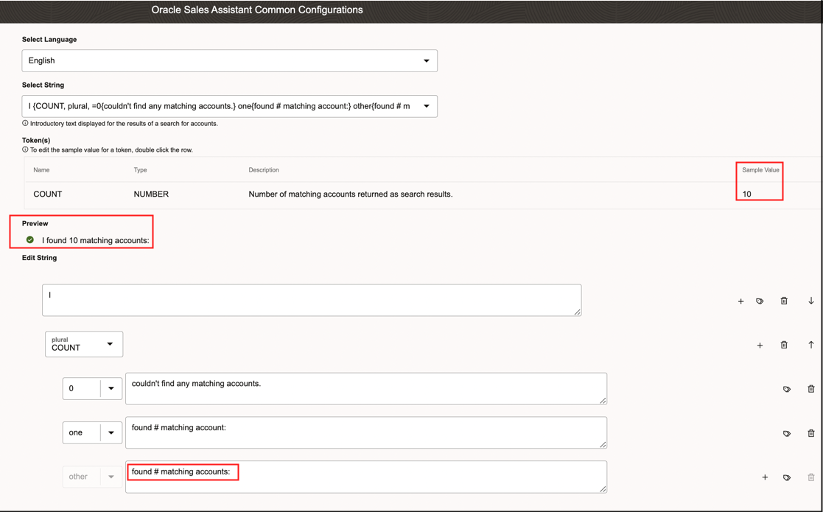Viewport: 823px width, 512px height.
Task: Delete the 'I' text segment with the trash icon
Action: pyautogui.click(x=784, y=301)
